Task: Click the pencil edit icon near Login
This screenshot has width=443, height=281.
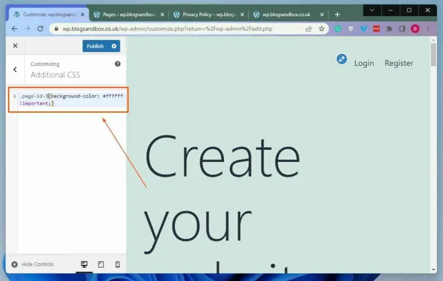Action: 341,59
